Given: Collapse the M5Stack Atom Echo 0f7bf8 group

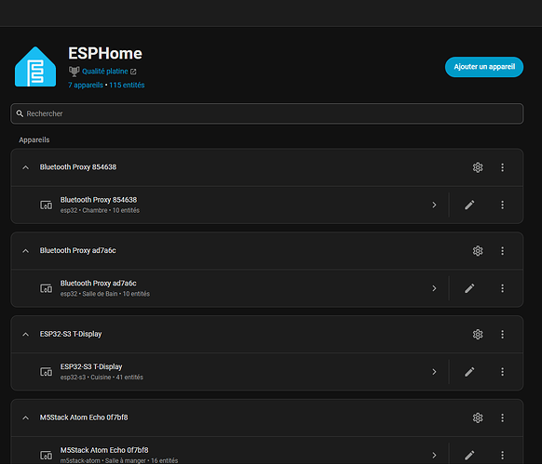Looking at the screenshot, I should [25, 418].
